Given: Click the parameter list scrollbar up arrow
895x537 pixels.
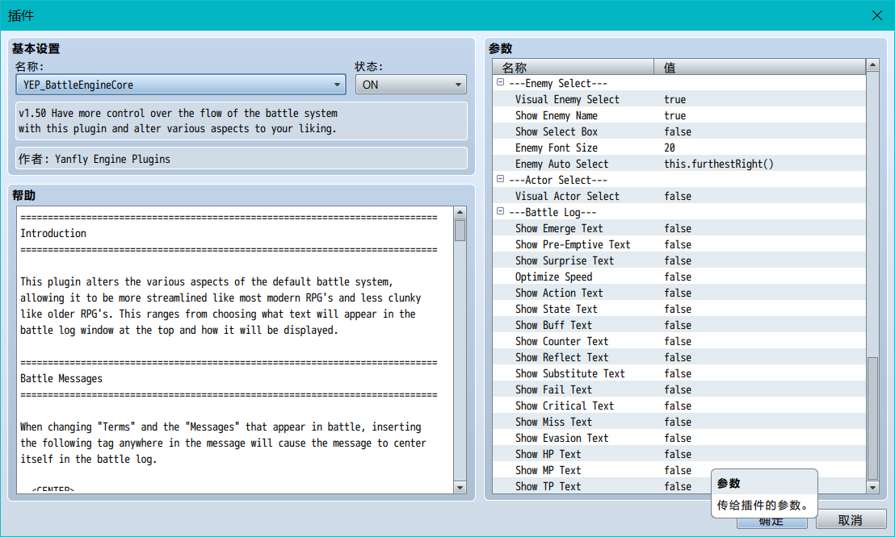Looking at the screenshot, I should (x=872, y=65).
